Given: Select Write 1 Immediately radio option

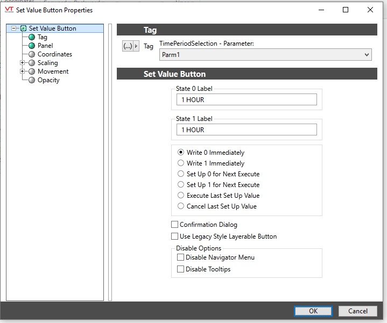Looking at the screenshot, I should (x=181, y=163).
